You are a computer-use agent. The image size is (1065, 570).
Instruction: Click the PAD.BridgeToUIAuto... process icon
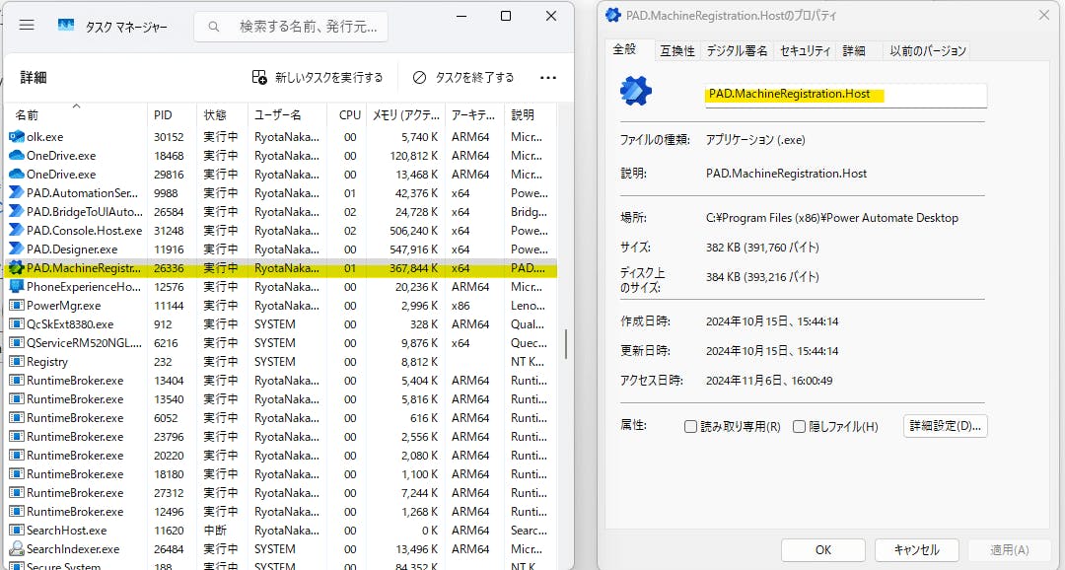click(x=17, y=211)
